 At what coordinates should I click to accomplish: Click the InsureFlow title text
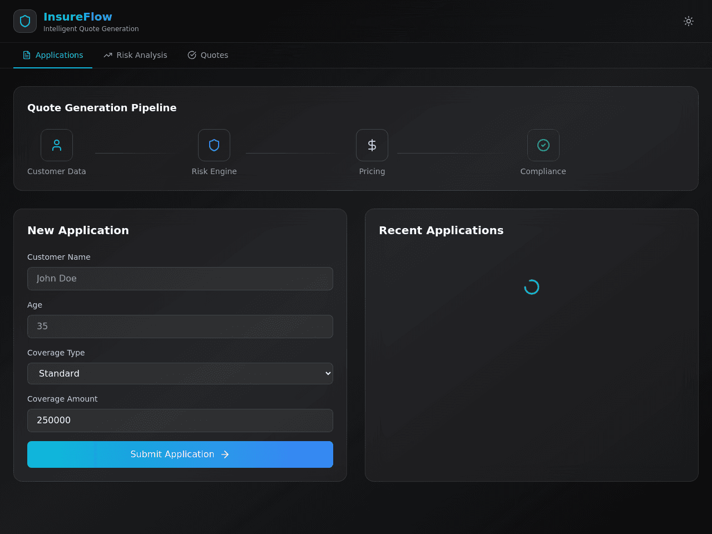coord(78,17)
